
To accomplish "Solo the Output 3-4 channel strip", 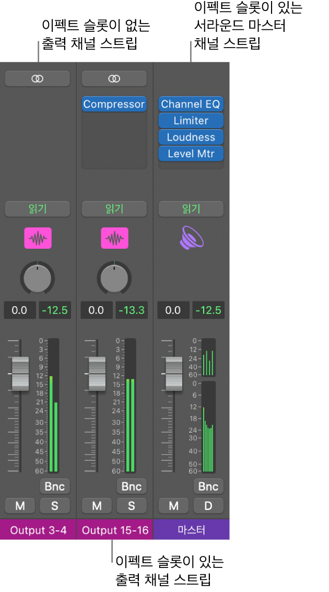I will (55, 506).
